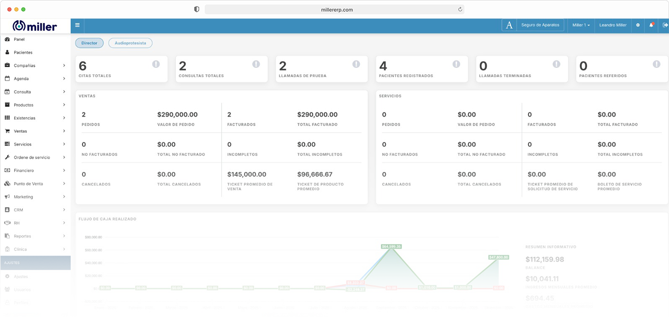This screenshot has width=669, height=317.
Task: Click the millererp.com address bar
Action: pyautogui.click(x=334, y=9)
